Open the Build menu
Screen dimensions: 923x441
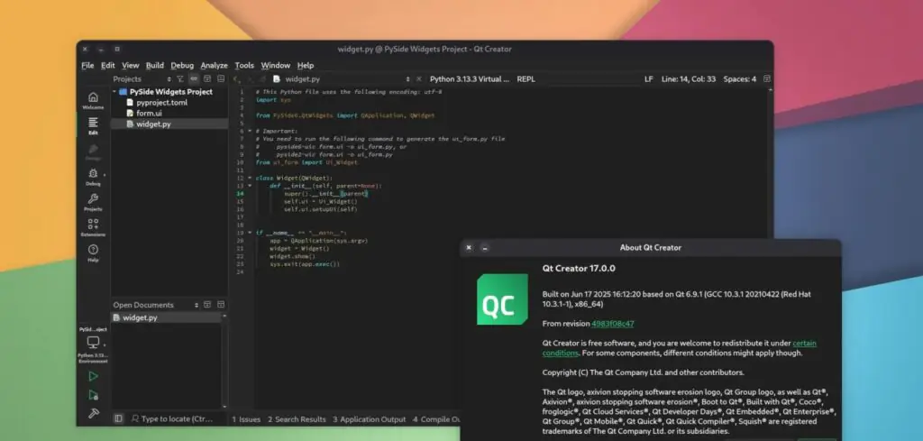(x=155, y=65)
